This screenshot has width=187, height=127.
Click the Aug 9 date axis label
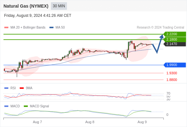click(x=142, y=122)
